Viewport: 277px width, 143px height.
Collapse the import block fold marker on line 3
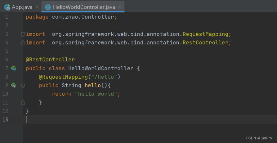click(23, 34)
